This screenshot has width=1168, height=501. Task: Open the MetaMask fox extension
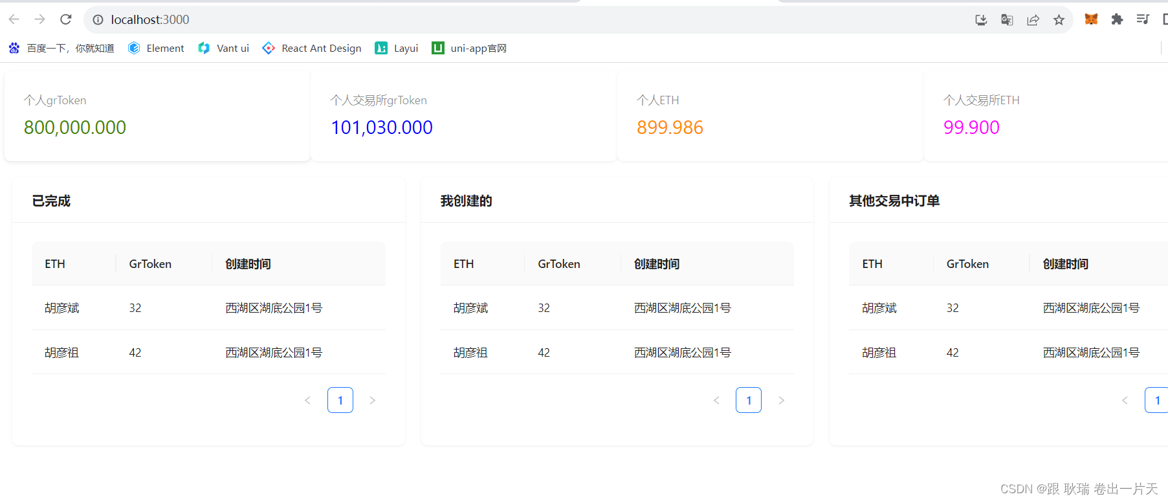(1091, 19)
